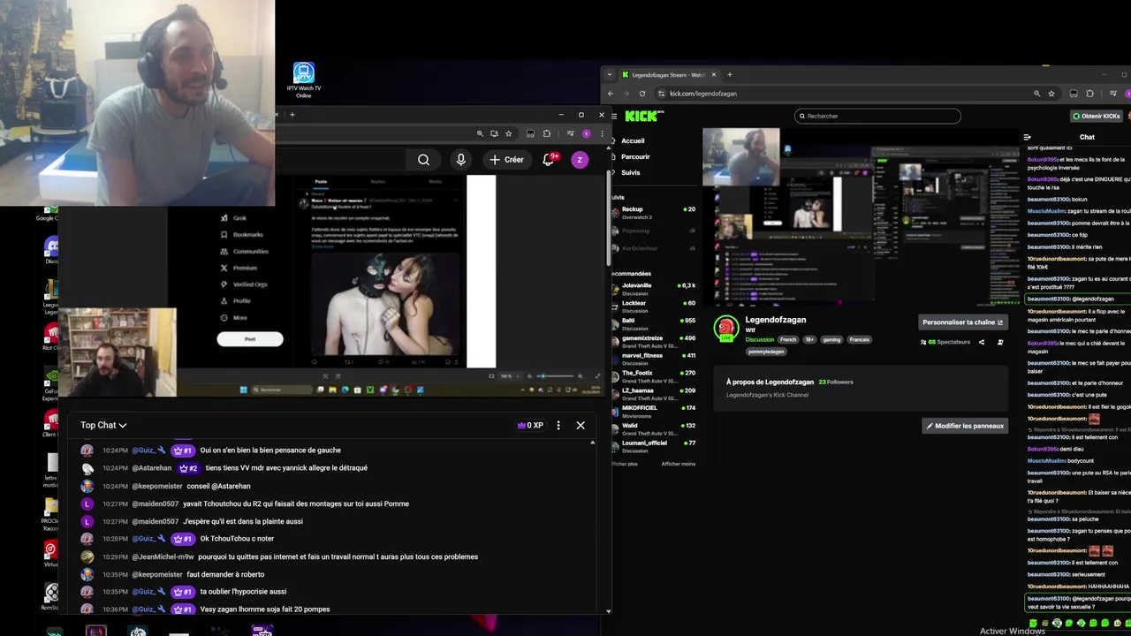The width and height of the screenshot is (1131, 636).
Task: Close the YouTube live chat panel
Action: tap(581, 425)
